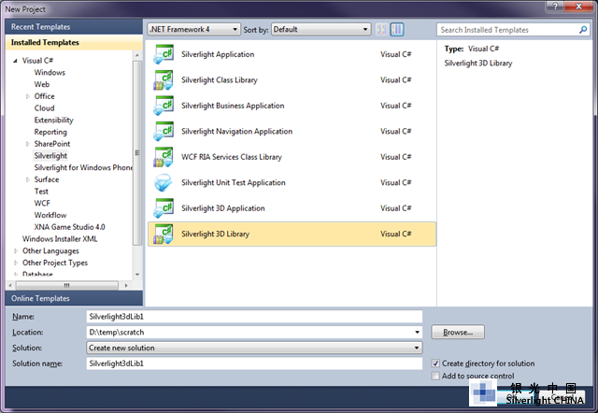Click the Silverlight Application template icon
The height and width of the screenshot is (413, 598).
[x=164, y=54]
